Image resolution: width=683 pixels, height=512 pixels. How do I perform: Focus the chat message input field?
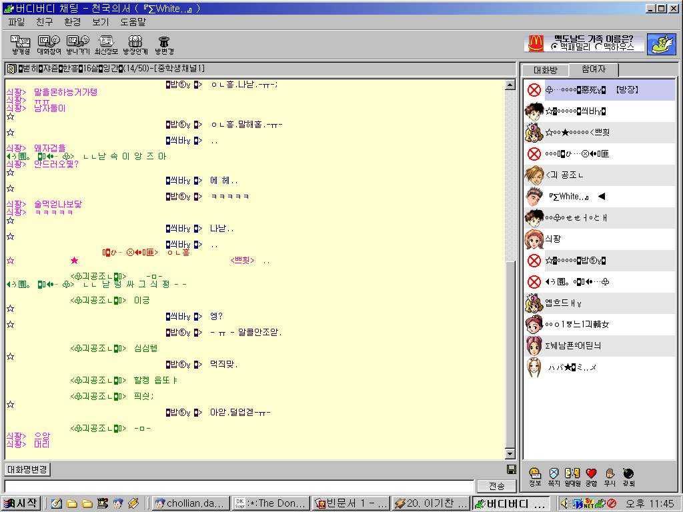click(x=239, y=486)
